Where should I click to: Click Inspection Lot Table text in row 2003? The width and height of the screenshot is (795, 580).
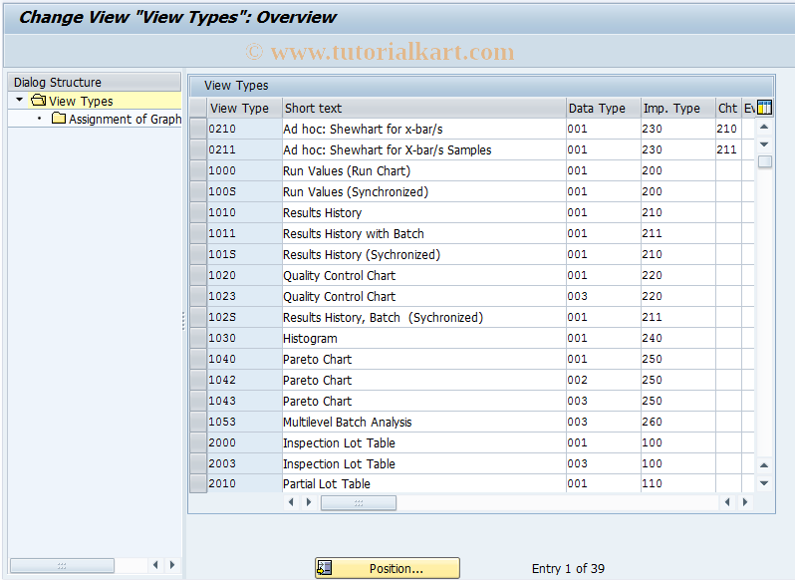click(x=339, y=463)
